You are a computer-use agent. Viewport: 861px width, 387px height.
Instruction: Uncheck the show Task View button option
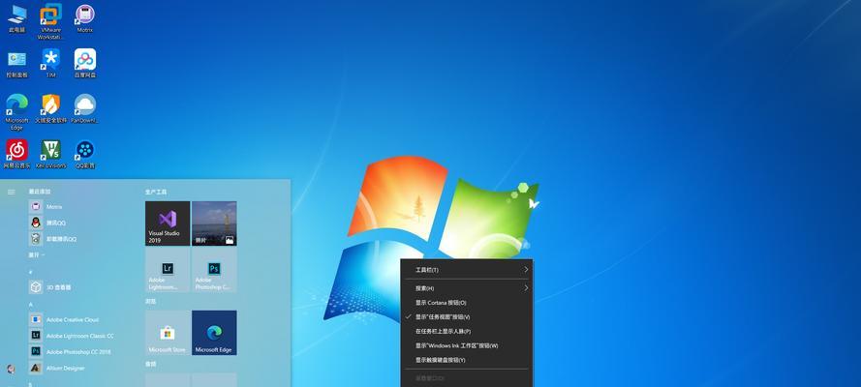pyautogui.click(x=466, y=316)
